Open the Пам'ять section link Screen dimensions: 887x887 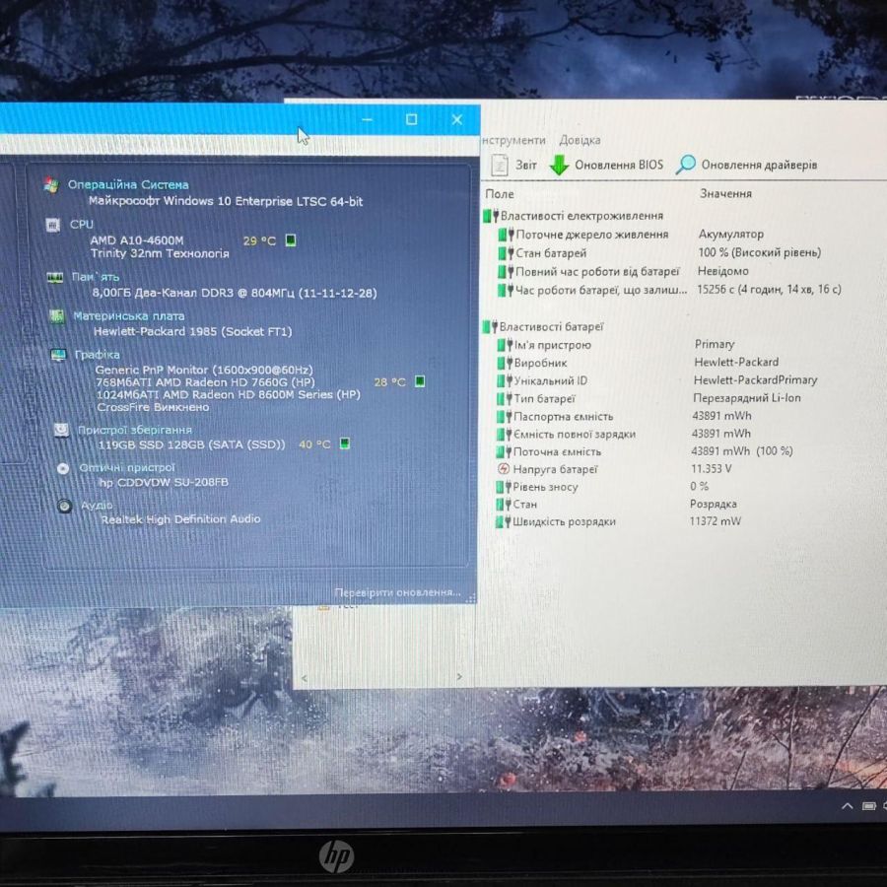pos(95,277)
